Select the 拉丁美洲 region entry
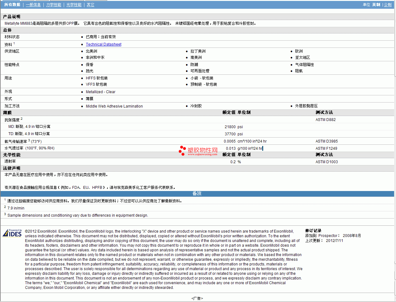The height and width of the screenshot is (302, 396). click(x=198, y=51)
